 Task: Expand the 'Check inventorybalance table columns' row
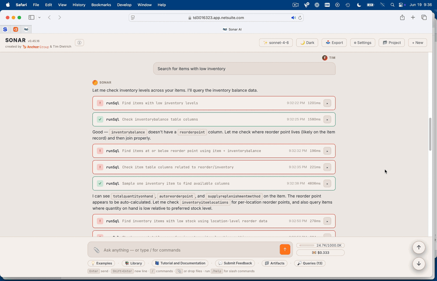click(327, 120)
